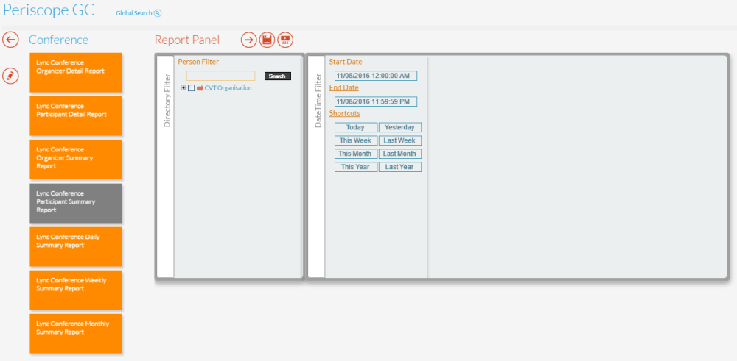
Task: Click the Start Date heading link
Action: coord(346,62)
